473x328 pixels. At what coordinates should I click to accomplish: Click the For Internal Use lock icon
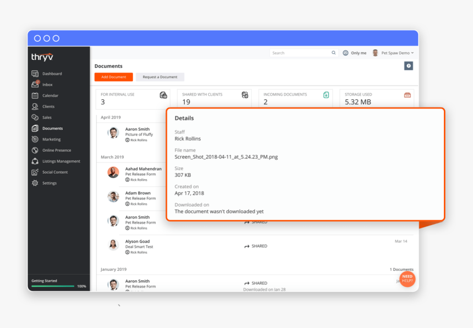point(163,95)
